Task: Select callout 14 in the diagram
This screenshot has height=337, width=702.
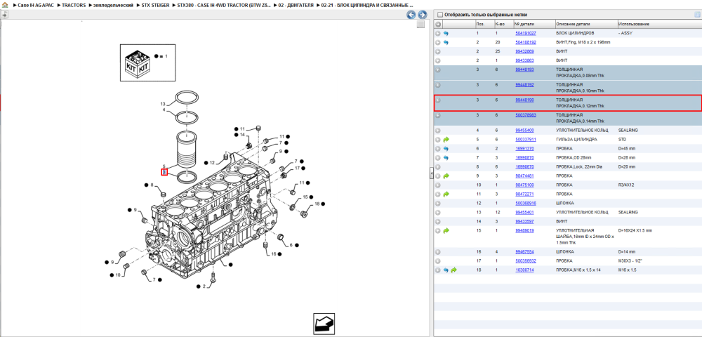Action: coord(242,135)
